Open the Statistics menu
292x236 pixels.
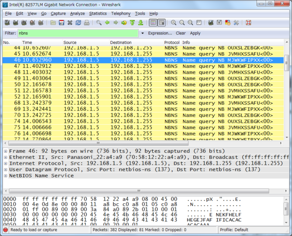pos(98,14)
